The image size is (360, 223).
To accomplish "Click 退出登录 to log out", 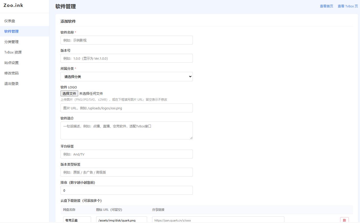I will (24, 84).
